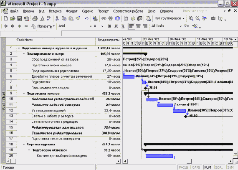Screen dimensions: 238x170
Task: Toggle Italic formatting button К
Action: (116, 26)
